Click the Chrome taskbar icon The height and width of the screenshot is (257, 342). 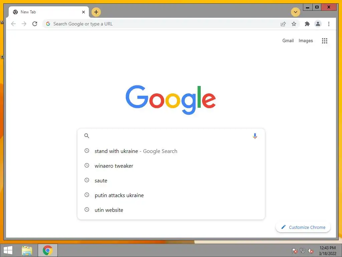(47, 250)
